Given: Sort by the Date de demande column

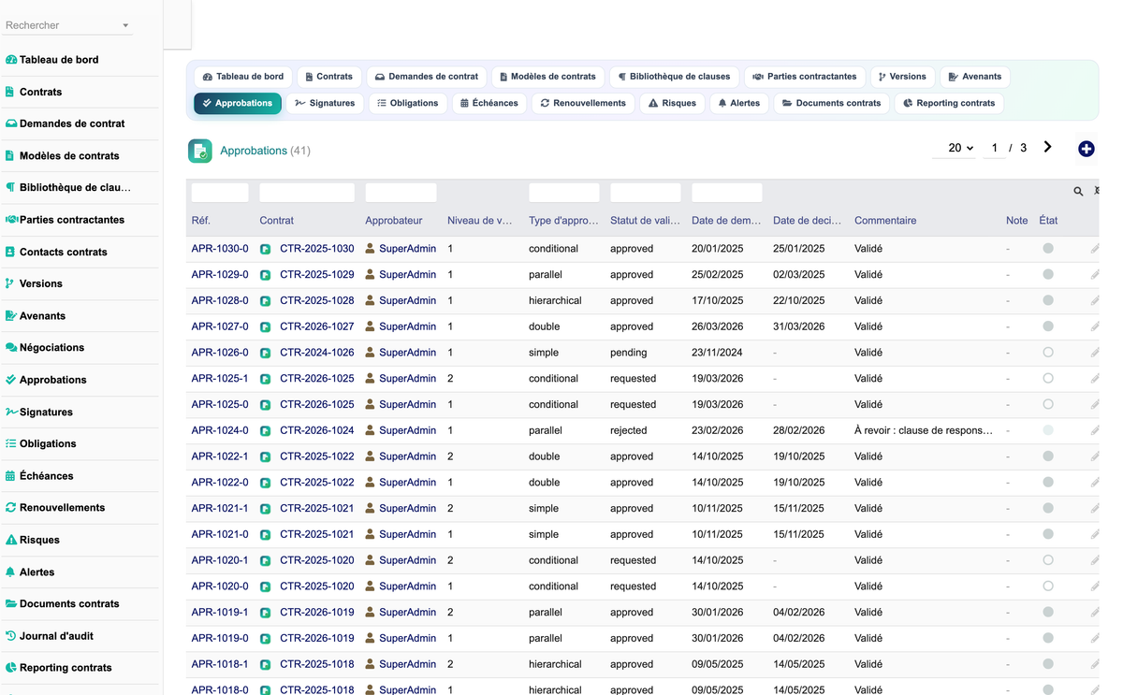Looking at the screenshot, I should click(x=726, y=221).
